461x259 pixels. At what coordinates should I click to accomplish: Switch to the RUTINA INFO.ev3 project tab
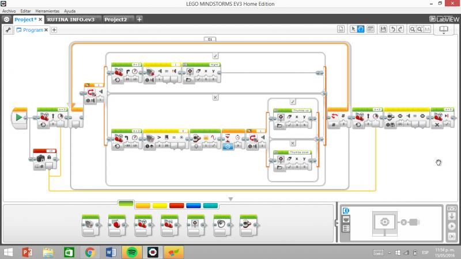[x=71, y=20]
